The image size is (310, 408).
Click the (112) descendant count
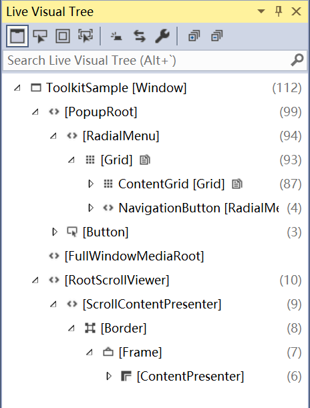click(x=287, y=88)
